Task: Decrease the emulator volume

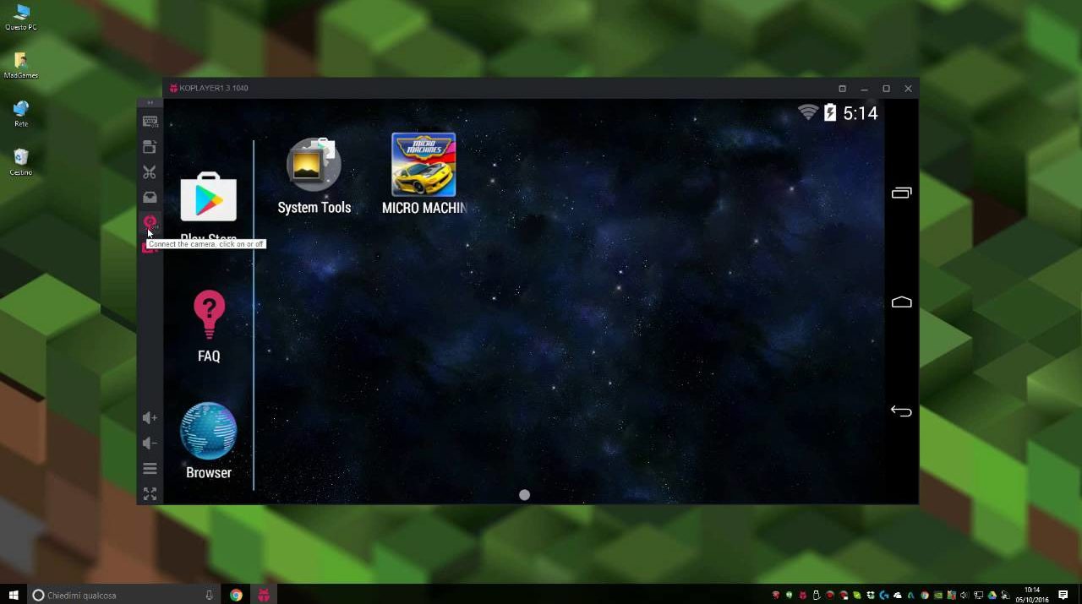Action: click(x=150, y=443)
